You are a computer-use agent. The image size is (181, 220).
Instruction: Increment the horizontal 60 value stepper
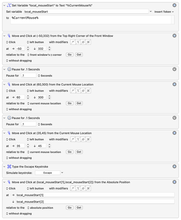click(x=28, y=96)
